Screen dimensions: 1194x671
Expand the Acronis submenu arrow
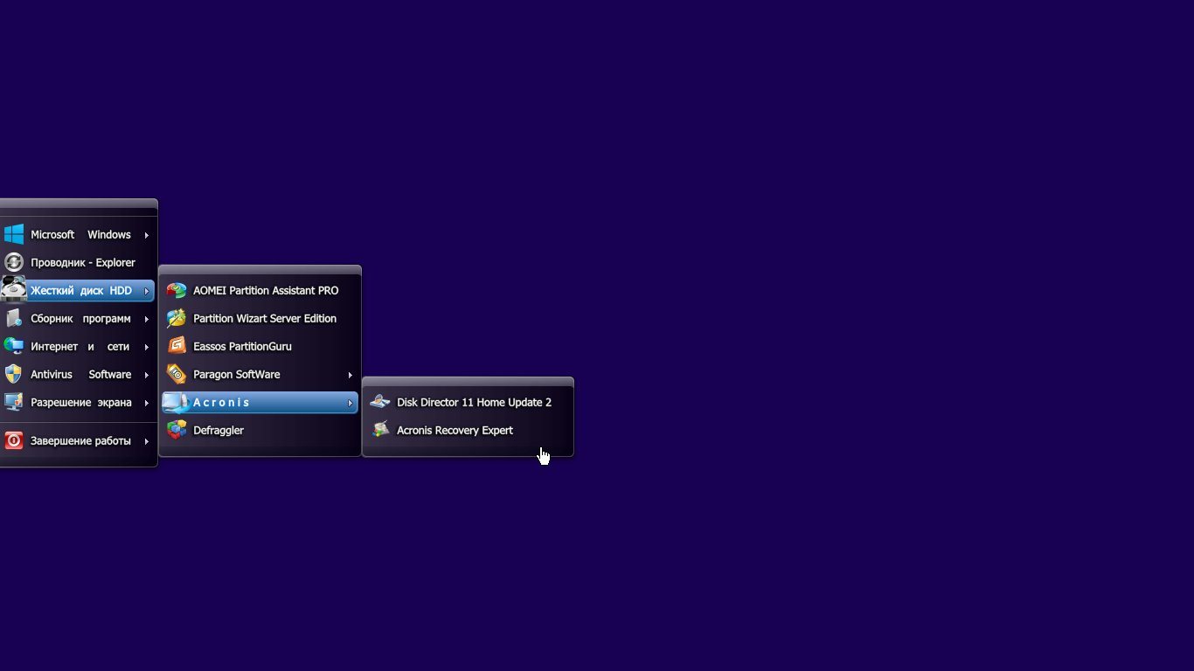351,403
